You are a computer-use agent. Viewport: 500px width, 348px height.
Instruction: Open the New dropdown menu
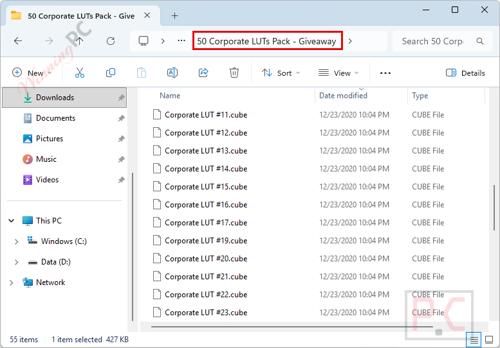pos(32,73)
